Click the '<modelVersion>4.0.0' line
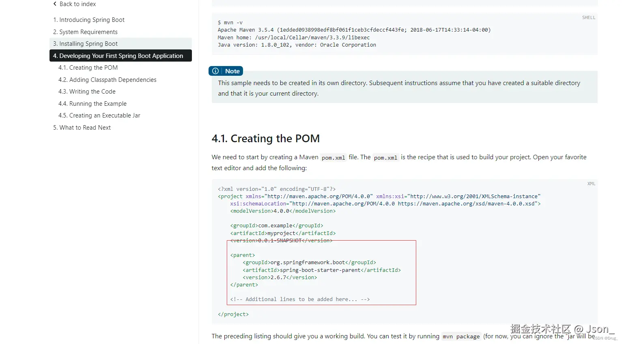Image resolution: width=624 pixels, height=344 pixels. click(x=283, y=211)
